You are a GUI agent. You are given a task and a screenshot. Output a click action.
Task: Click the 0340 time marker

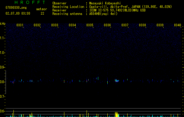pyautogui.click(x=178, y=25)
